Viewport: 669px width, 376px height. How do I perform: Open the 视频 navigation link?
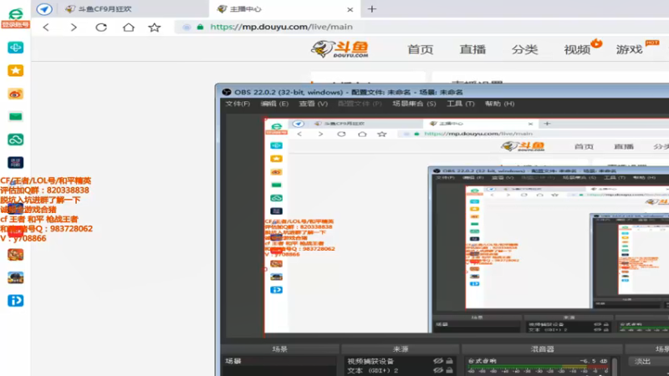tap(577, 49)
